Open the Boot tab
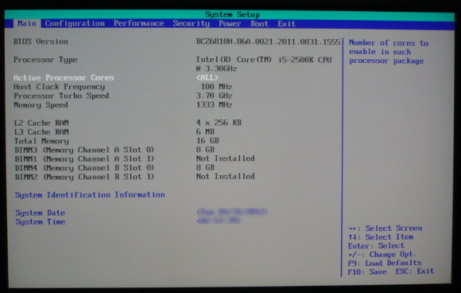Image resolution: width=461 pixels, height=293 pixels. click(x=259, y=24)
